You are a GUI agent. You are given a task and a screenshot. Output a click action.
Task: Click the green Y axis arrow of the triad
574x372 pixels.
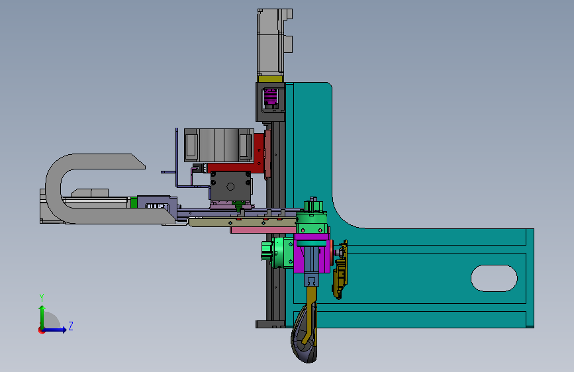pos(42,316)
